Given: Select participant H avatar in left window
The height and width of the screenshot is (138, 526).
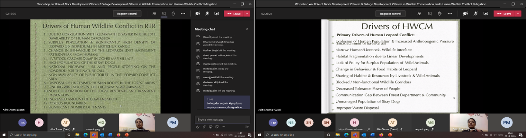Looking at the screenshot, I should click(39, 123).
